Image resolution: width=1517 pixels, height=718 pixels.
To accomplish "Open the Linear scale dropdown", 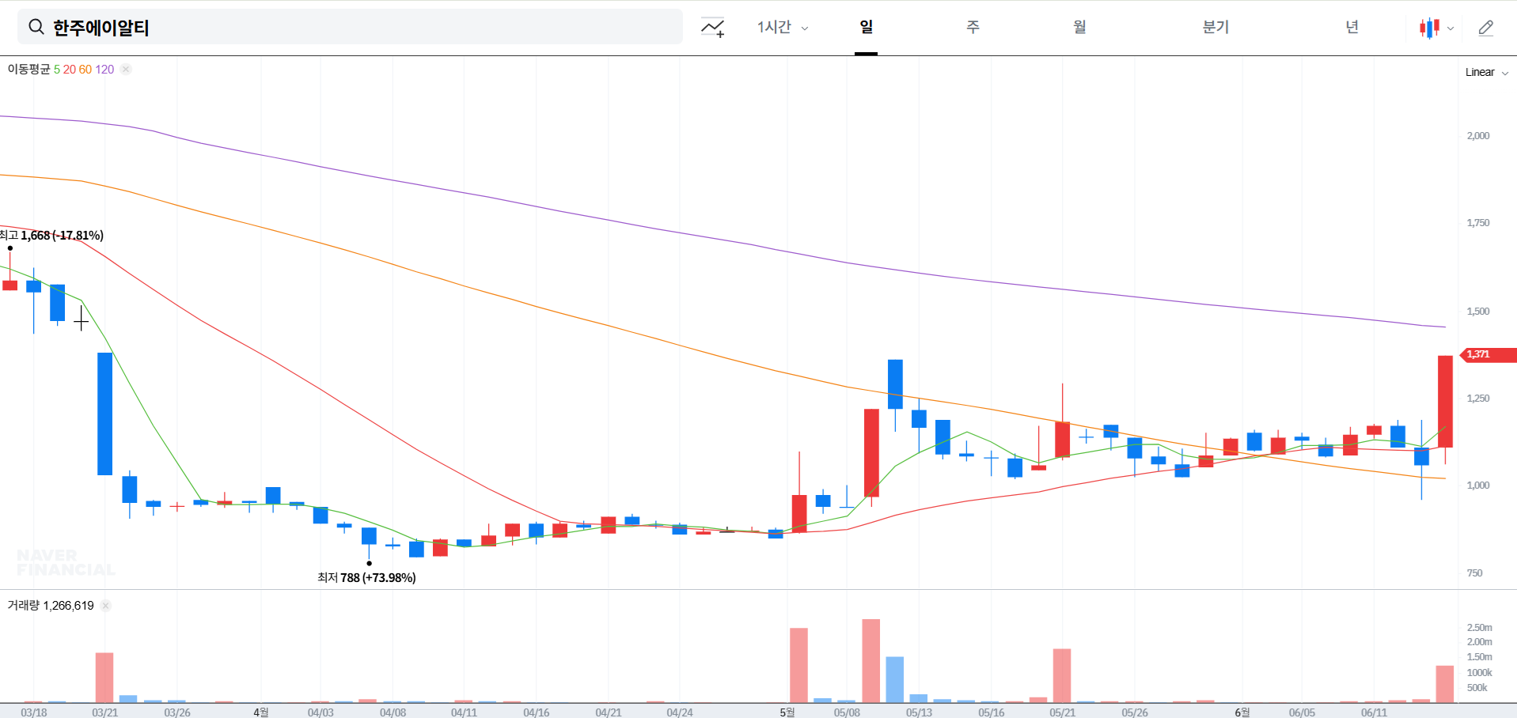I will tap(1487, 72).
